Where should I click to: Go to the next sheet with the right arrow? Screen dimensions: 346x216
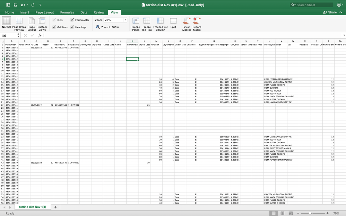tap(10, 207)
